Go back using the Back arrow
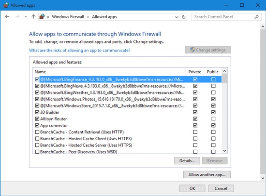Viewport: 266px width, 196px height. coord(7,16)
